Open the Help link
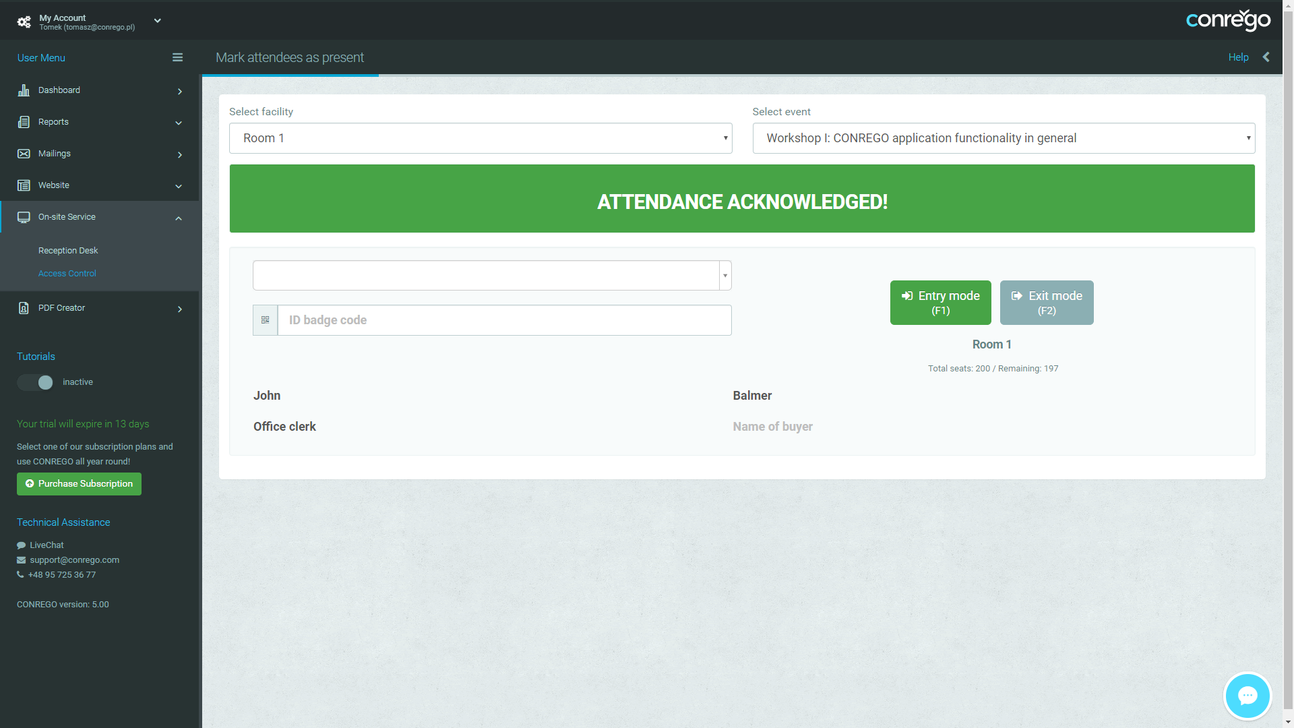 pos(1238,57)
